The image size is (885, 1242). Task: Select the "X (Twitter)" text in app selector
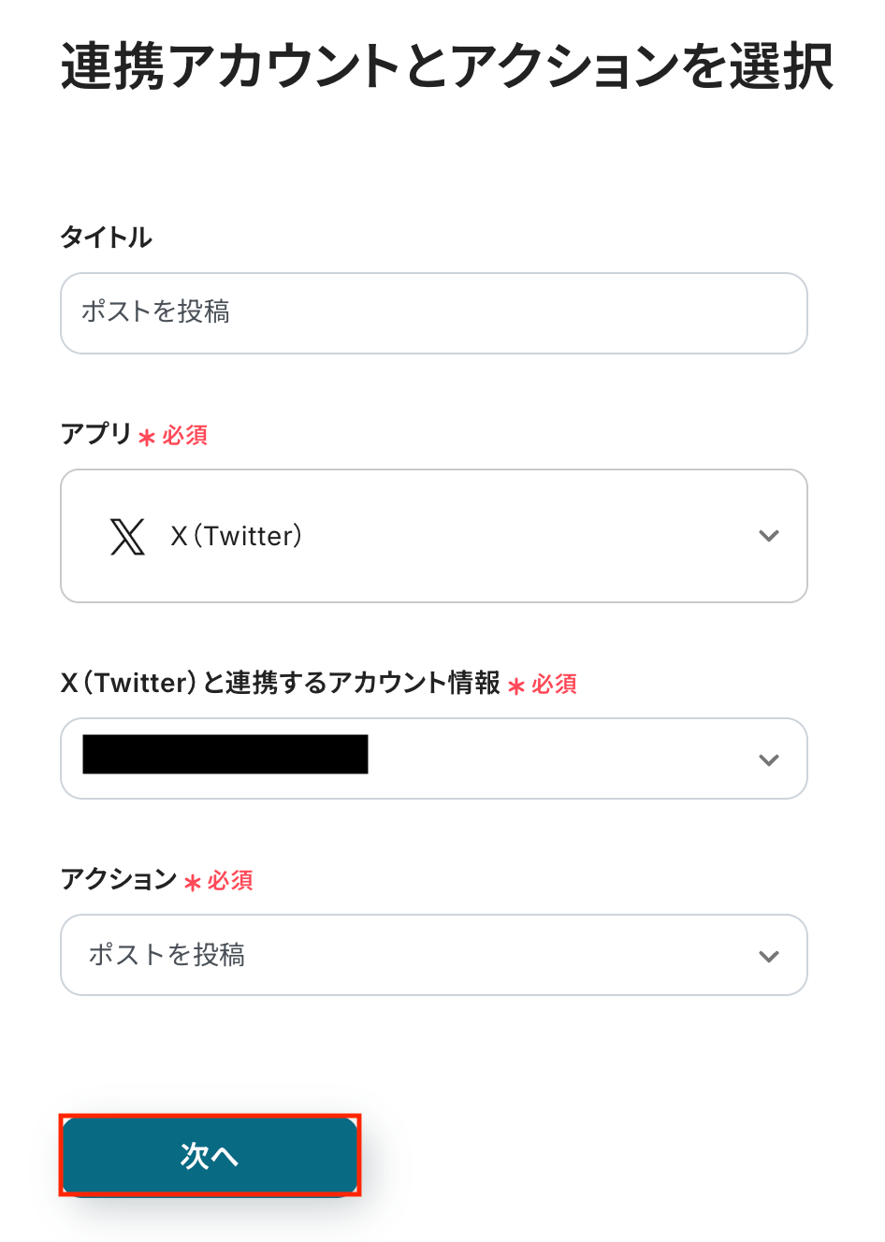click(x=237, y=537)
